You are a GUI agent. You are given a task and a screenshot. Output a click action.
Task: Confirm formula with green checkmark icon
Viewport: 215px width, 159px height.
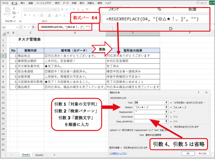[x=29, y=27]
